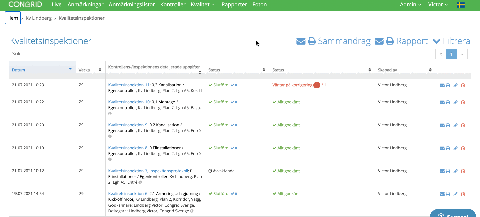The image size is (480, 217).
Task: Go to the Rapporter page
Action: click(234, 5)
